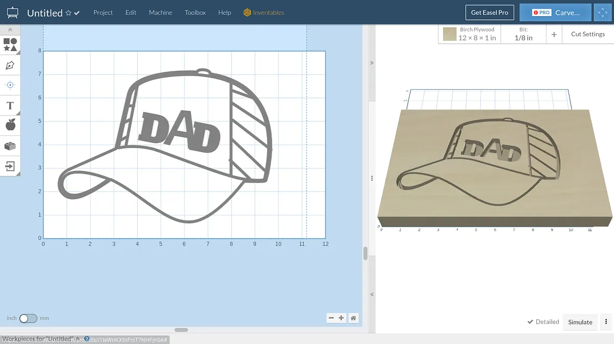Click the Import file arrow icon
The image size is (614, 344).
pyautogui.click(x=10, y=166)
